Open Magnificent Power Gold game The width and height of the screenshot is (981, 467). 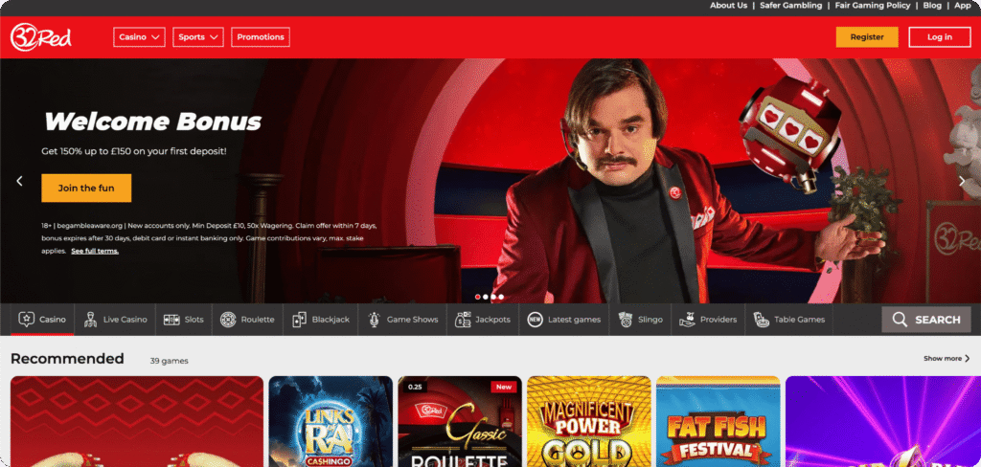589,421
